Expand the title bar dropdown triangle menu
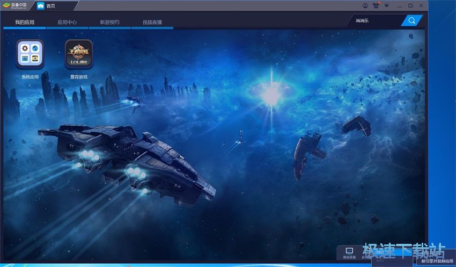 [x=386, y=5]
